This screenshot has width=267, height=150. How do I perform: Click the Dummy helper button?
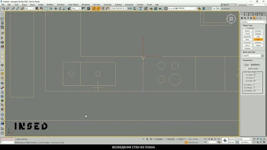pos(247,31)
